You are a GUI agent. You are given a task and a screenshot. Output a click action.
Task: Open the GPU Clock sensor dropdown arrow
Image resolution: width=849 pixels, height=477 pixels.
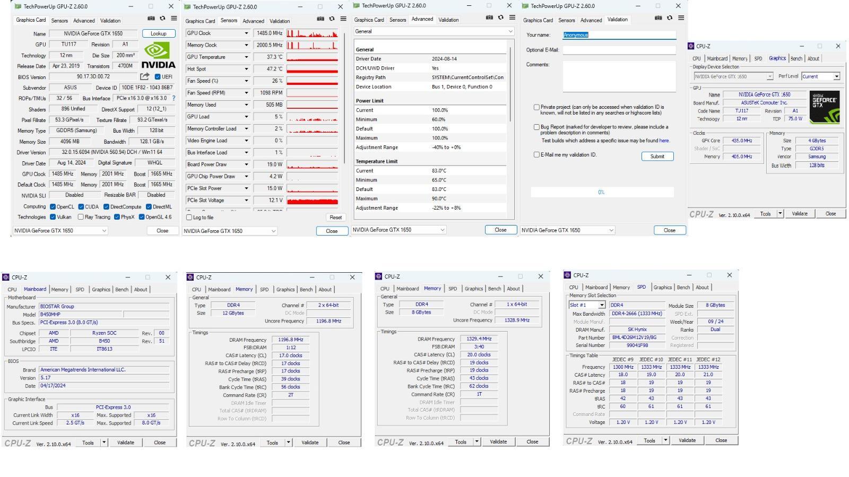click(x=246, y=33)
